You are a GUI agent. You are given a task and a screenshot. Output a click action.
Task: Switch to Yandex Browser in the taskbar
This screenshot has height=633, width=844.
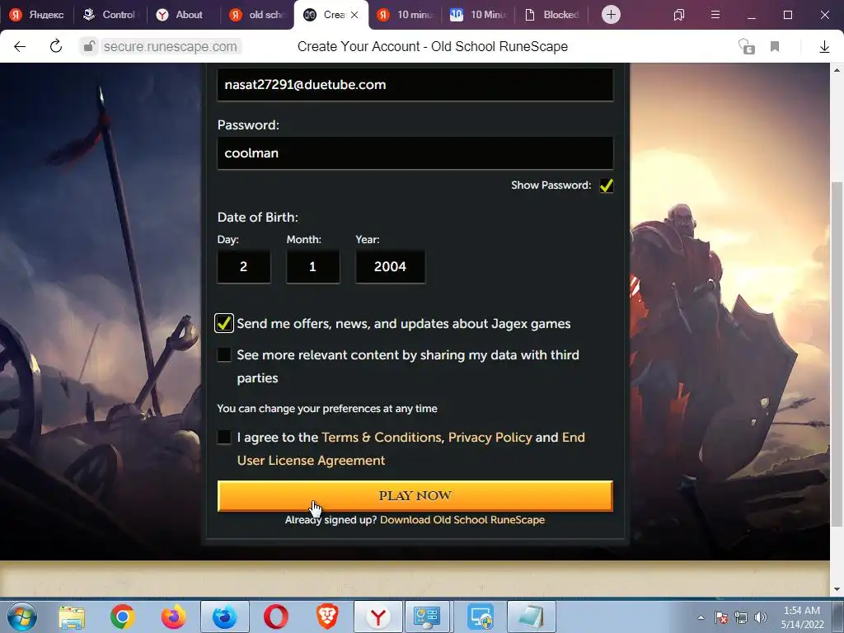[377, 617]
